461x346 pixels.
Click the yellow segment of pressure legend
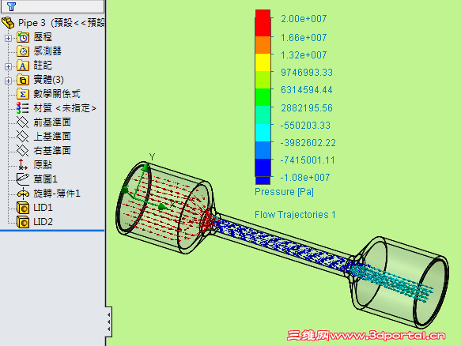coord(263,62)
